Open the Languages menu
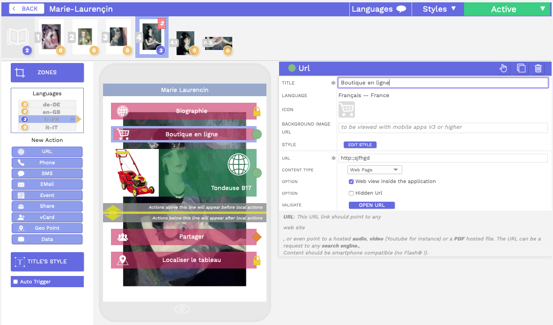This screenshot has height=325, width=553. (x=380, y=9)
